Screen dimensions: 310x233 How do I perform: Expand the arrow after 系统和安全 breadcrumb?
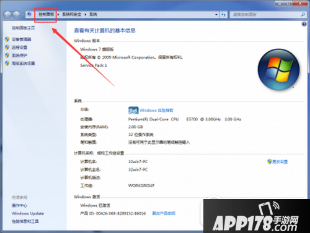click(x=86, y=14)
